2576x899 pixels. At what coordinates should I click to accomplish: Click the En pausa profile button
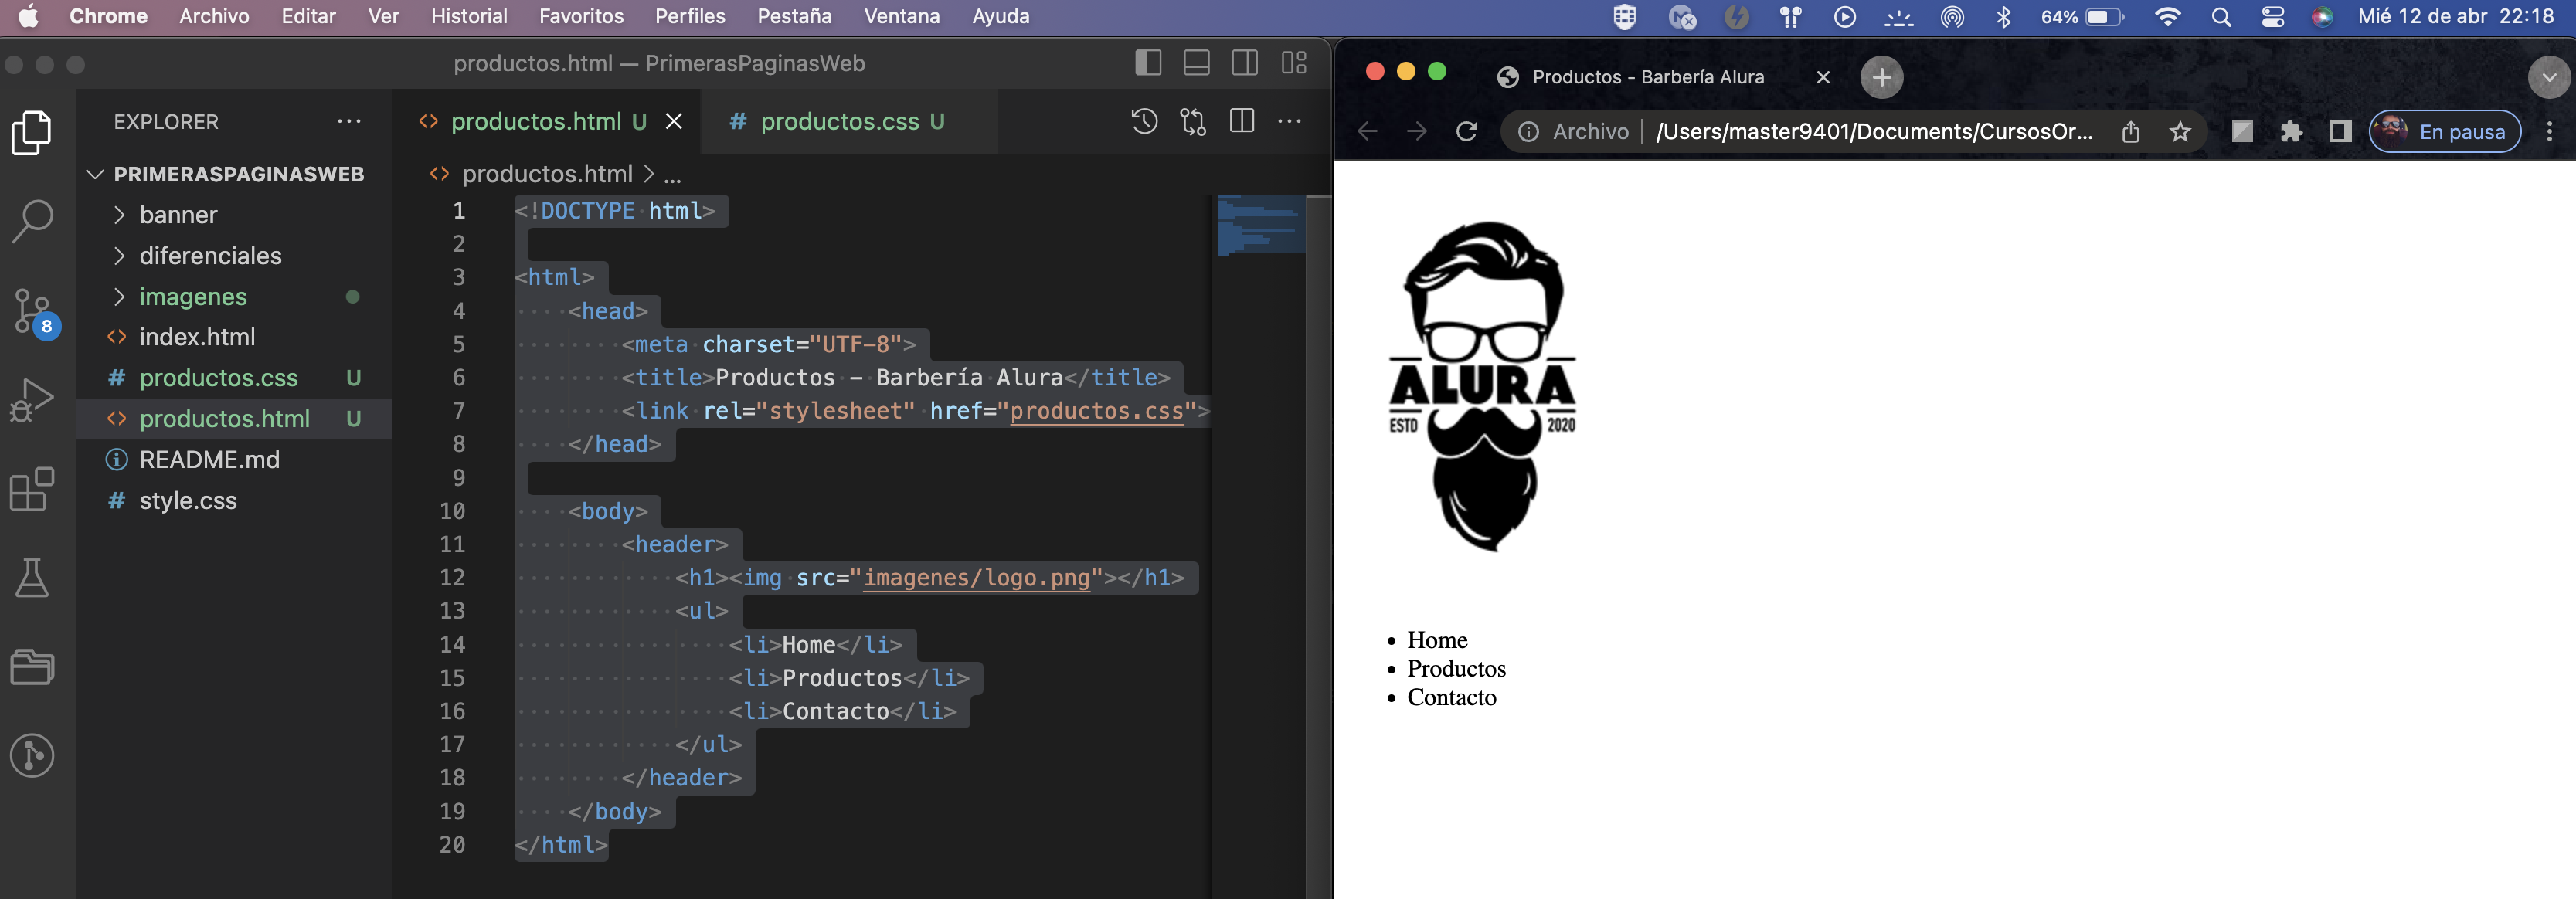point(2445,131)
